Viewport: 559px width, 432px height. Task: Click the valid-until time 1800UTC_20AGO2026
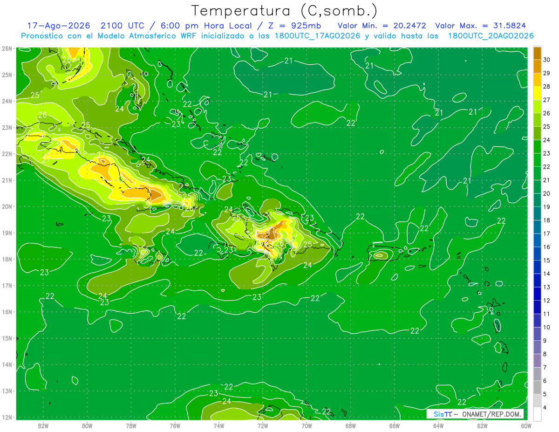tap(491, 36)
